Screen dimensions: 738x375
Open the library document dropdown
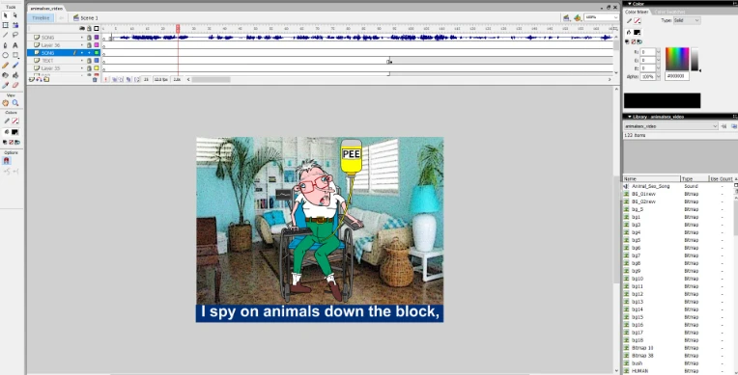pos(670,126)
